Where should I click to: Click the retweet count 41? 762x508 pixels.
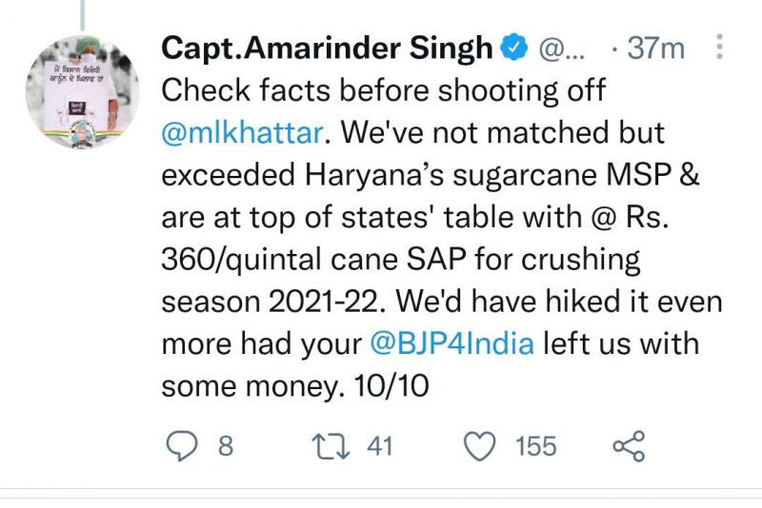[x=379, y=445]
